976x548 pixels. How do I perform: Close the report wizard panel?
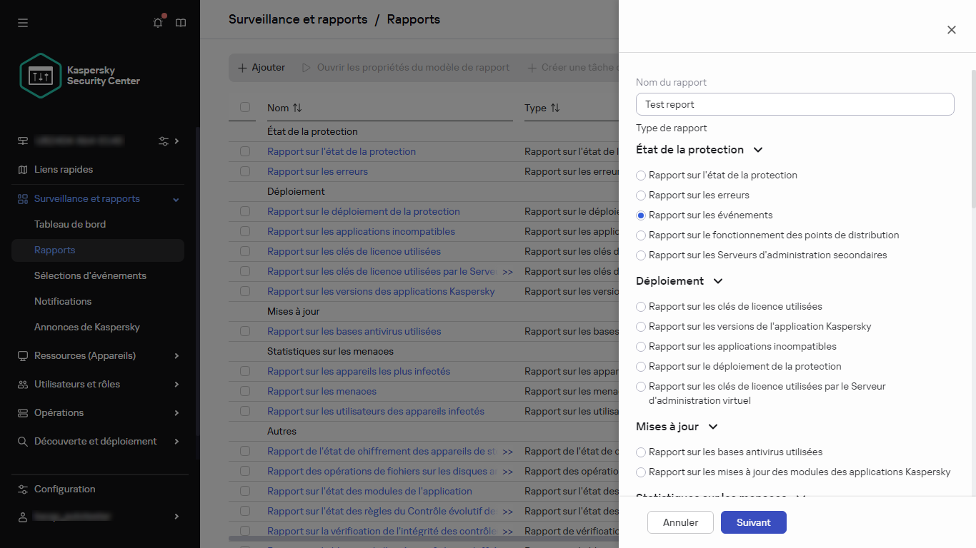click(951, 30)
